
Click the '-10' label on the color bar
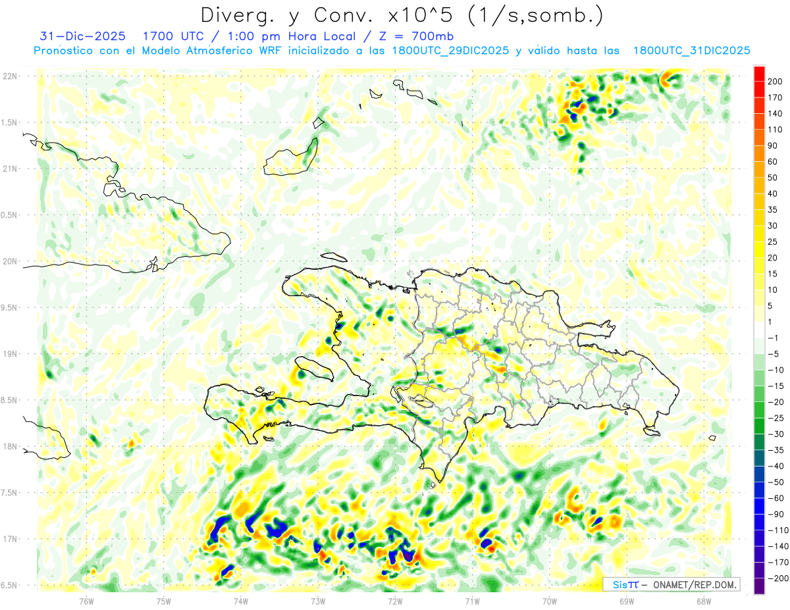775,370
